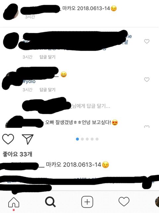The width and height of the screenshot is (159, 213).
Task: Open the #yolo hashtag
Action: click(x=29, y=81)
